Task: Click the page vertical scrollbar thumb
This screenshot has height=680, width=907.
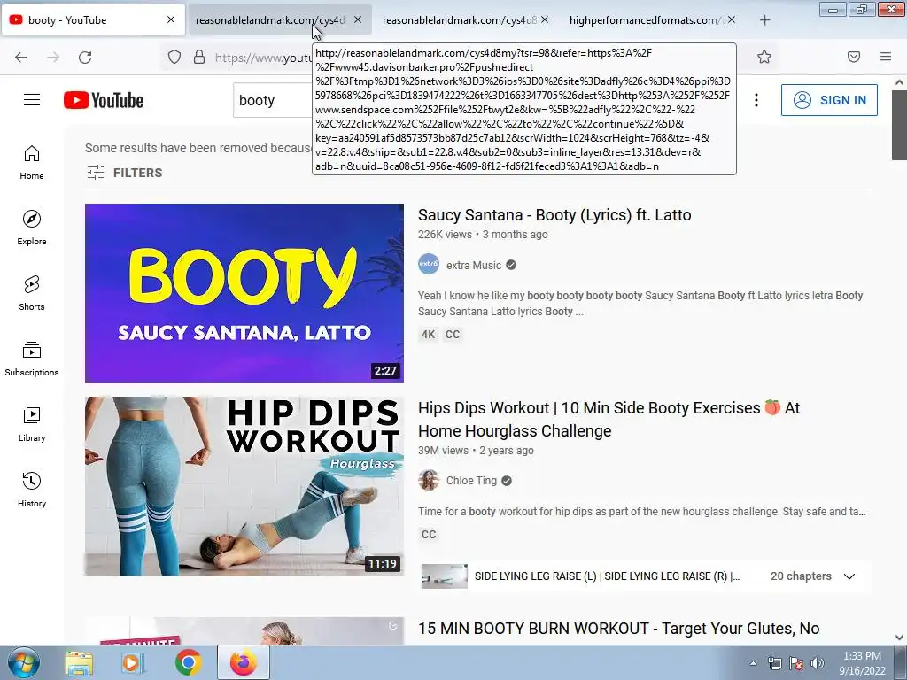Action: [899, 126]
